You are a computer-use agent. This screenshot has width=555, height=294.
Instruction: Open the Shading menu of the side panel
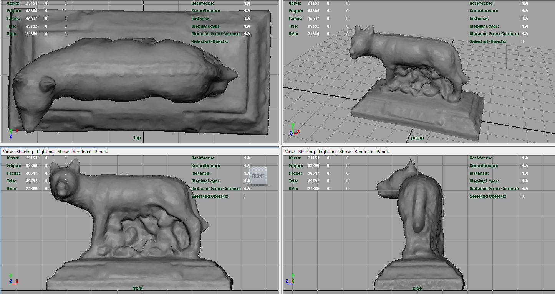[x=306, y=152]
